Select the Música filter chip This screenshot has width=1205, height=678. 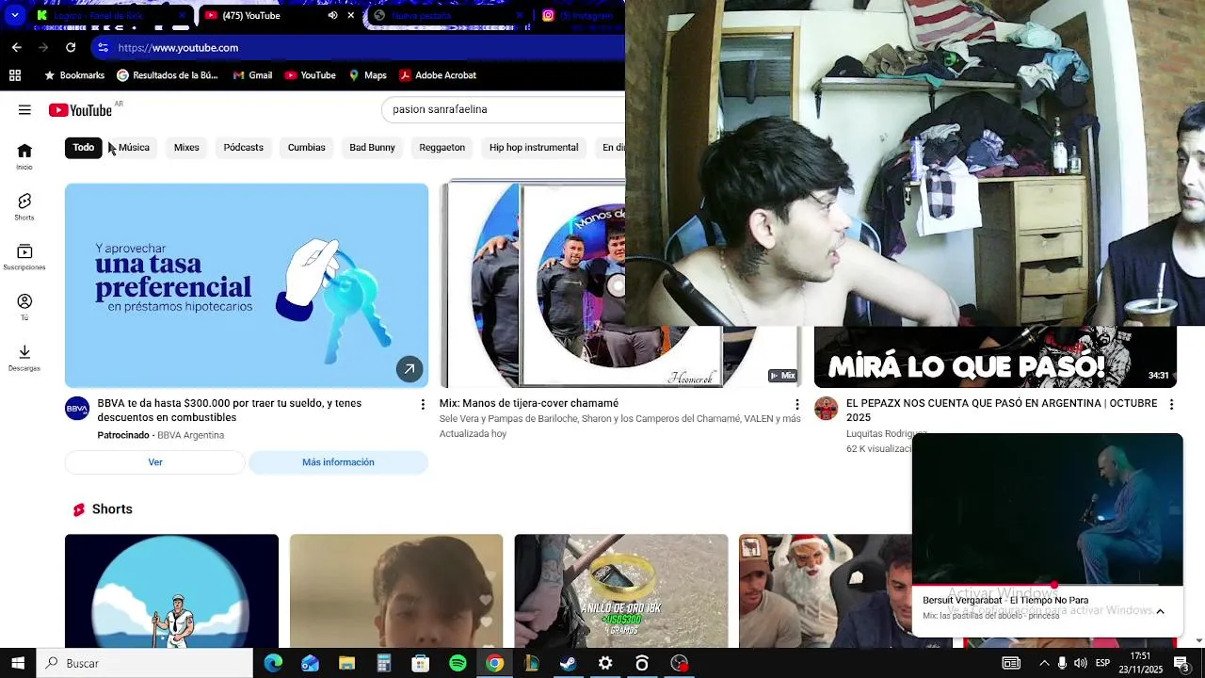coord(134,148)
